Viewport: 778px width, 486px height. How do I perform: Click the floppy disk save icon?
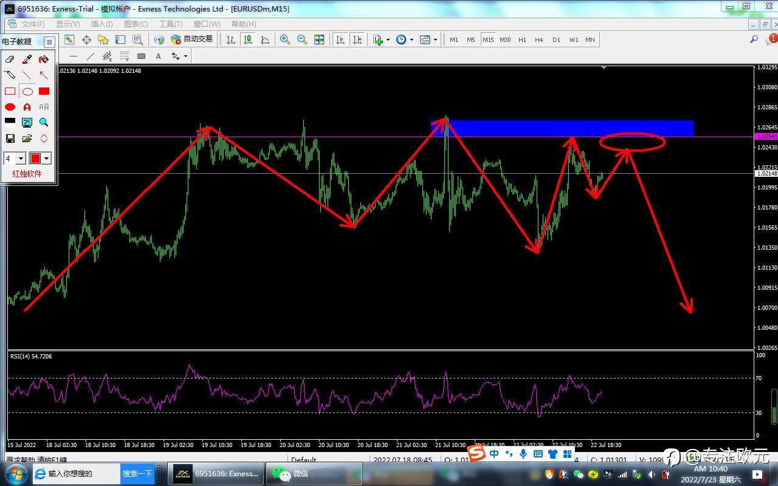coord(10,139)
